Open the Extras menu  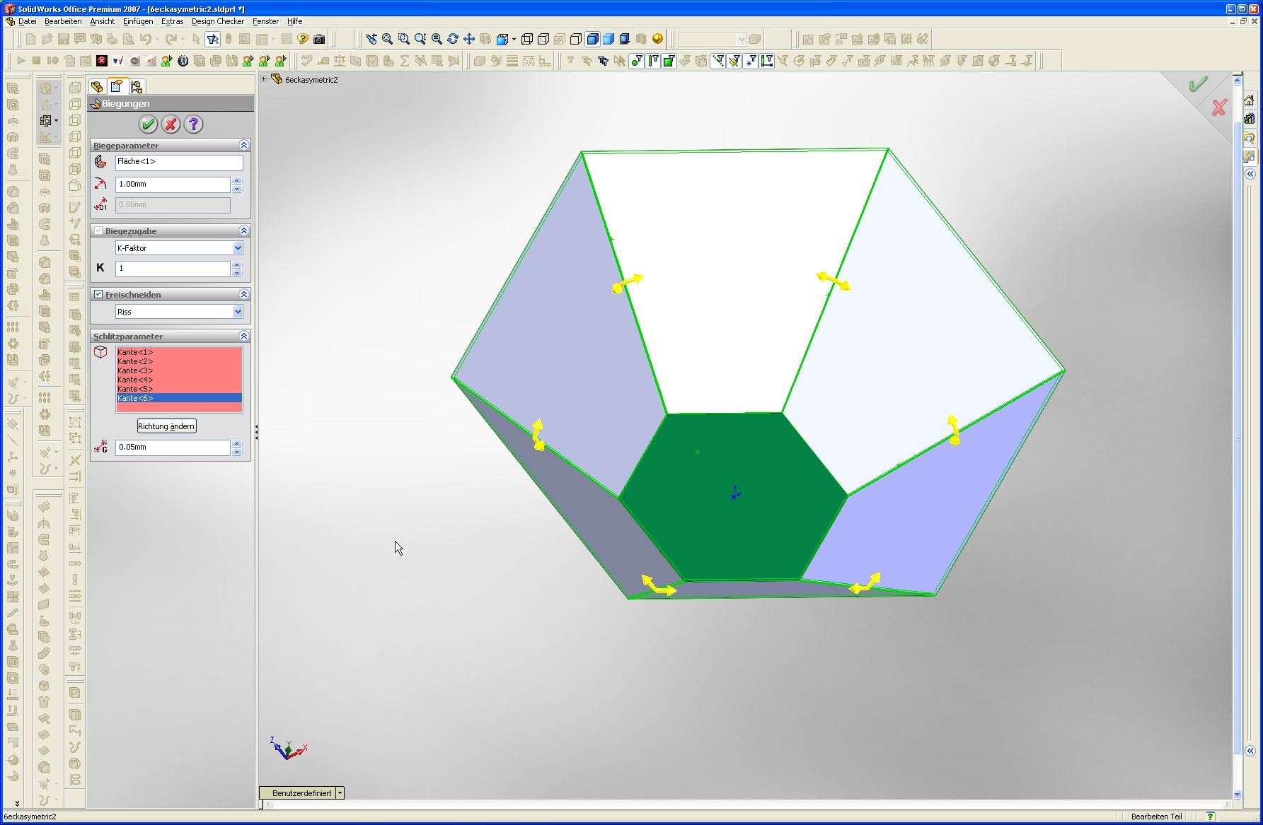[x=172, y=21]
